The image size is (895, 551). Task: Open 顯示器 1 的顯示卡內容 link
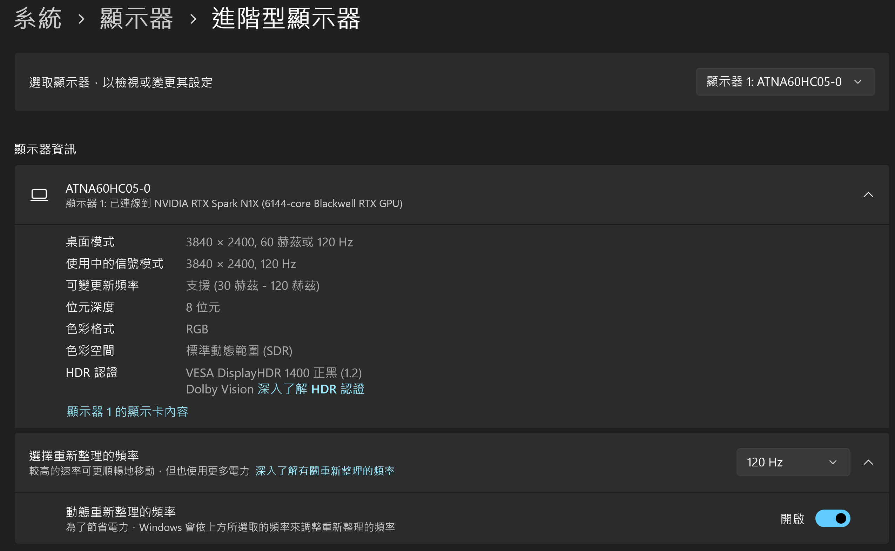(127, 411)
